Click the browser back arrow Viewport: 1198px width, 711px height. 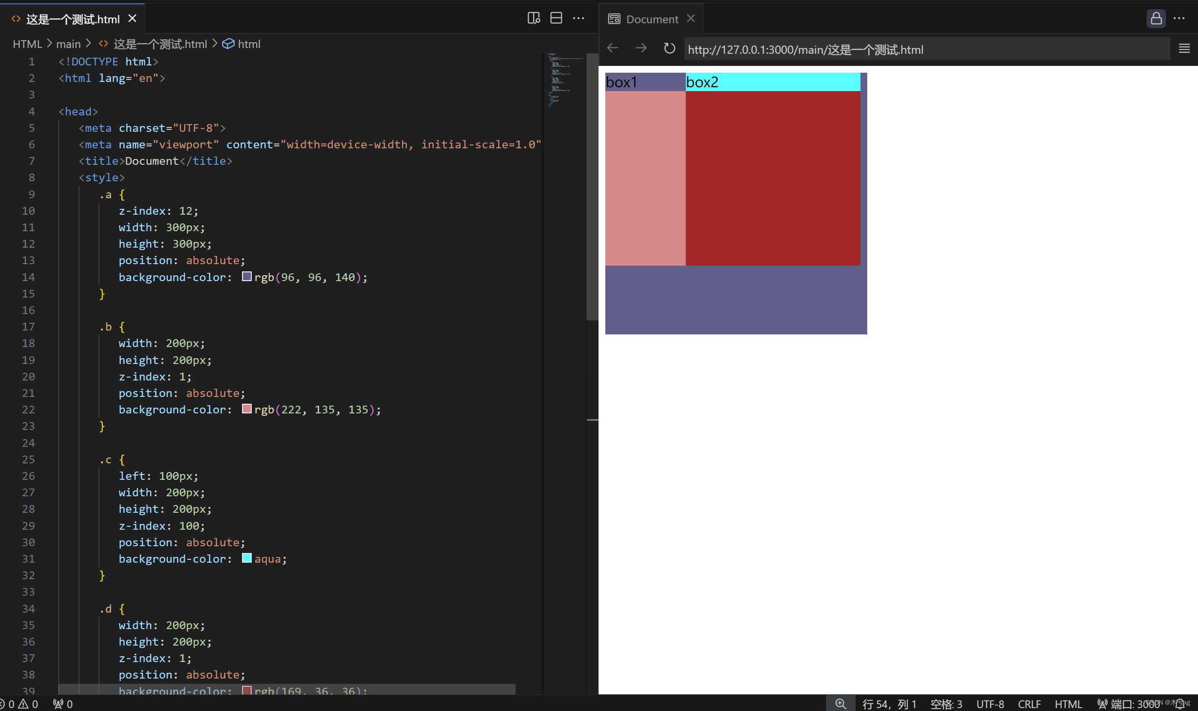click(x=613, y=48)
